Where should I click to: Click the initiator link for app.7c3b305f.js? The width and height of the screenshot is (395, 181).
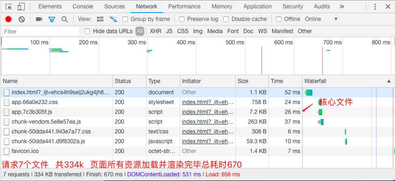point(208,112)
